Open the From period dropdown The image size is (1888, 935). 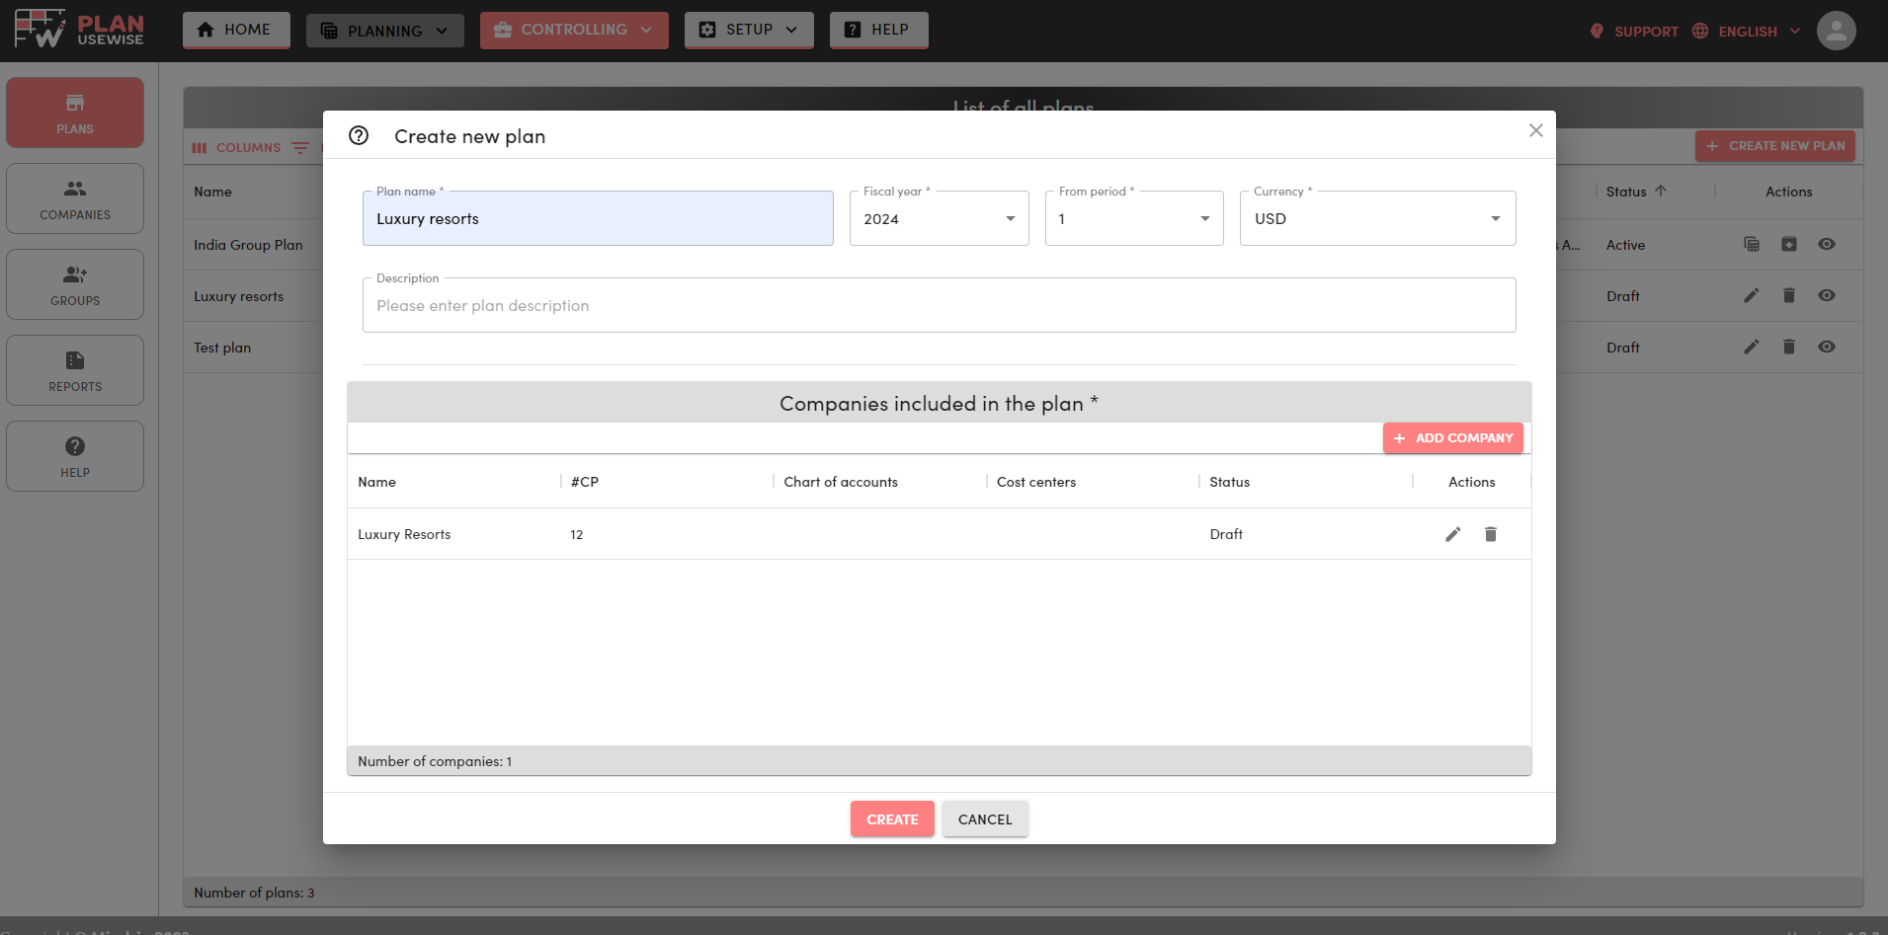coord(1134,218)
